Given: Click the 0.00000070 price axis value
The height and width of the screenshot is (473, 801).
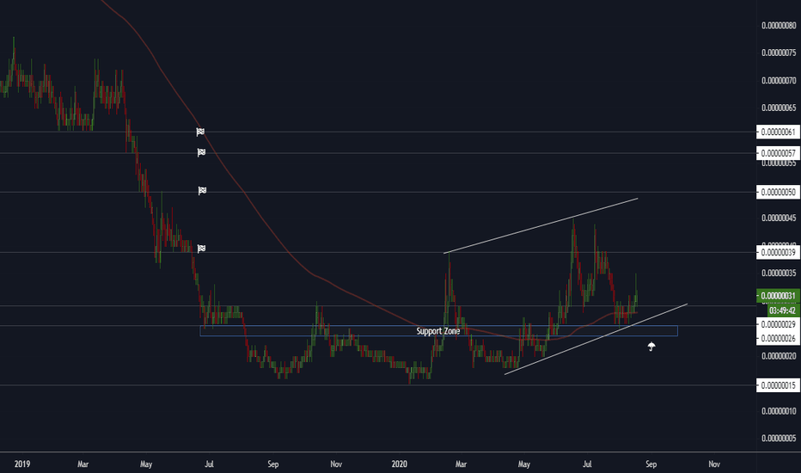Looking at the screenshot, I should click(779, 80).
